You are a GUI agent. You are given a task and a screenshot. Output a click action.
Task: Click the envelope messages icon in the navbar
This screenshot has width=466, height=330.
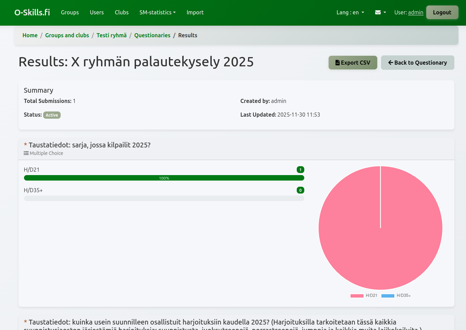pos(378,12)
